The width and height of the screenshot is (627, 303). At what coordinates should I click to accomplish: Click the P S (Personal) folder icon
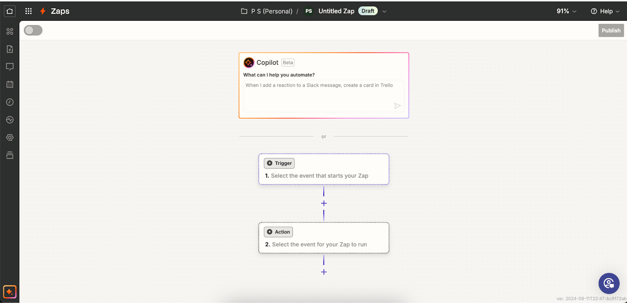(x=244, y=11)
